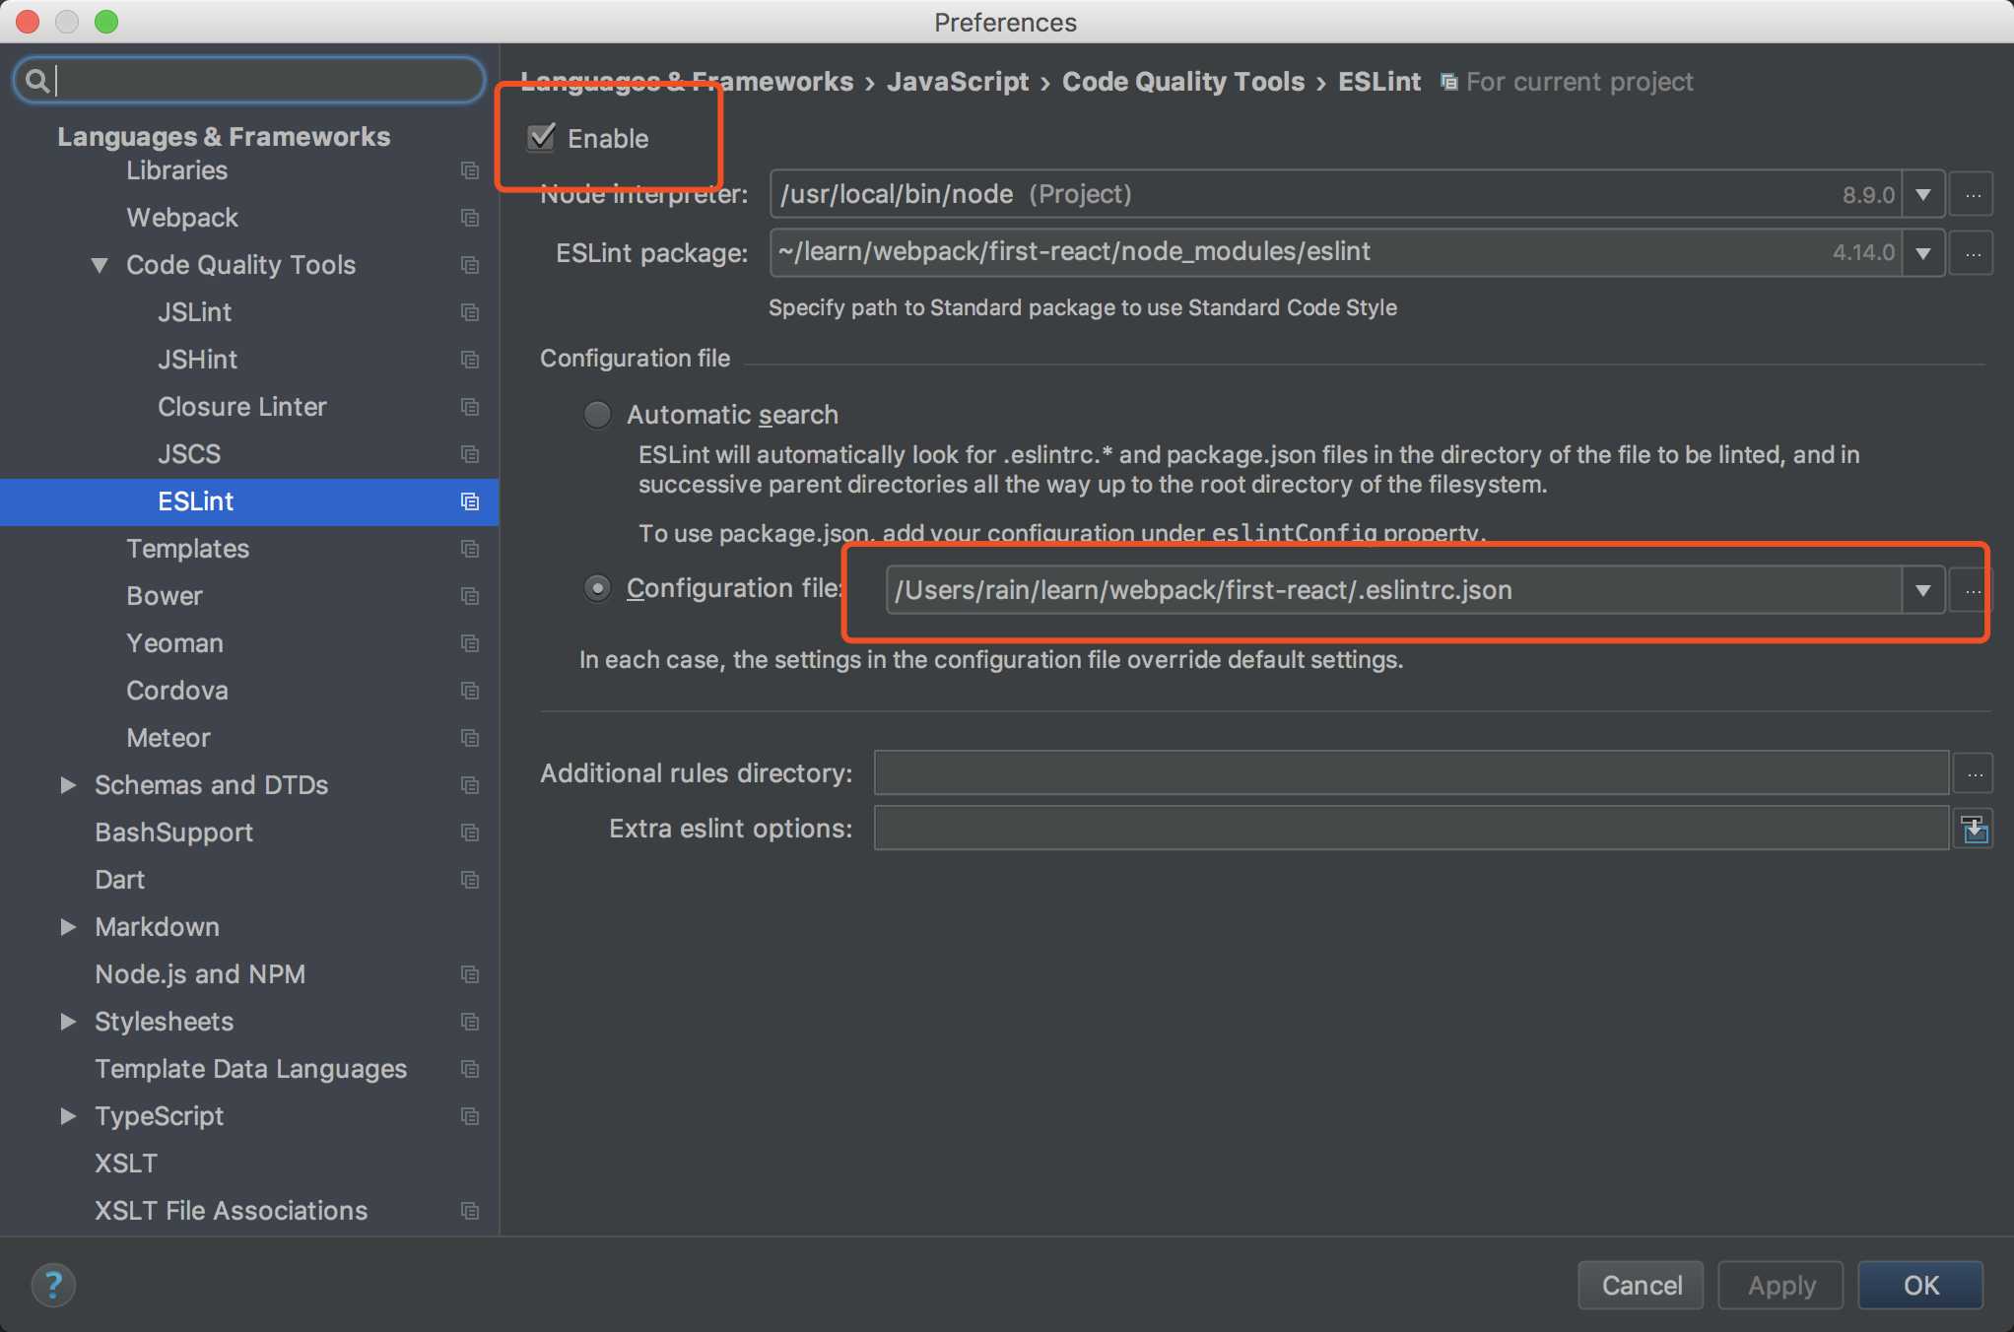Select JSLint in the settings tree

[x=194, y=312]
